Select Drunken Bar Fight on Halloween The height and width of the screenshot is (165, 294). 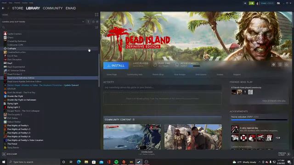tap(22, 100)
